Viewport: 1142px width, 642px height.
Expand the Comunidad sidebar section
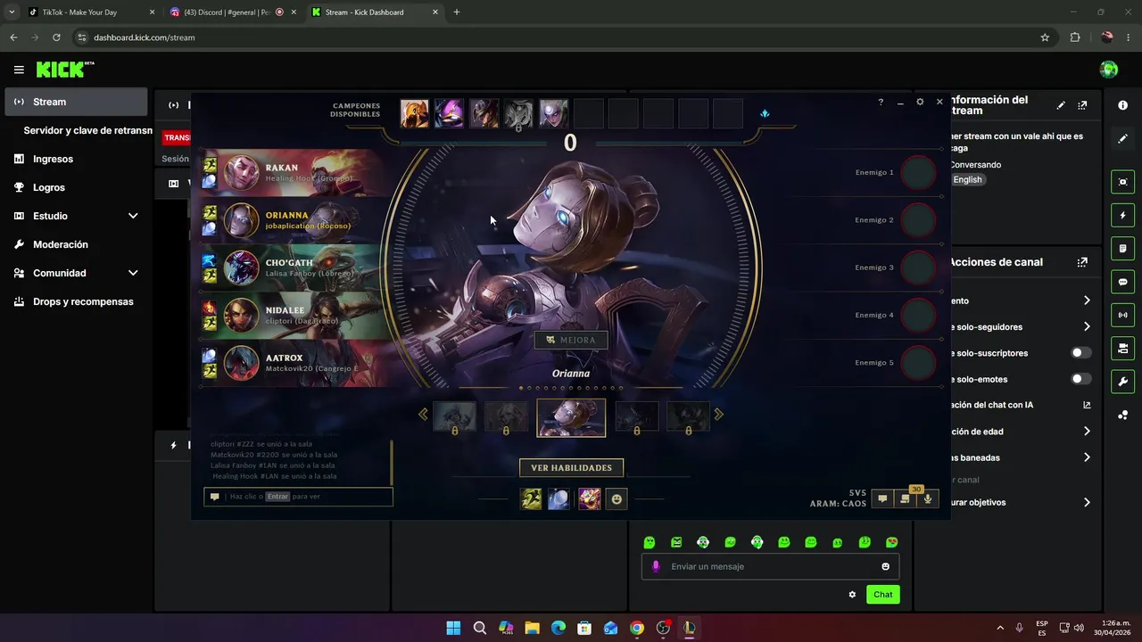pyautogui.click(x=133, y=273)
